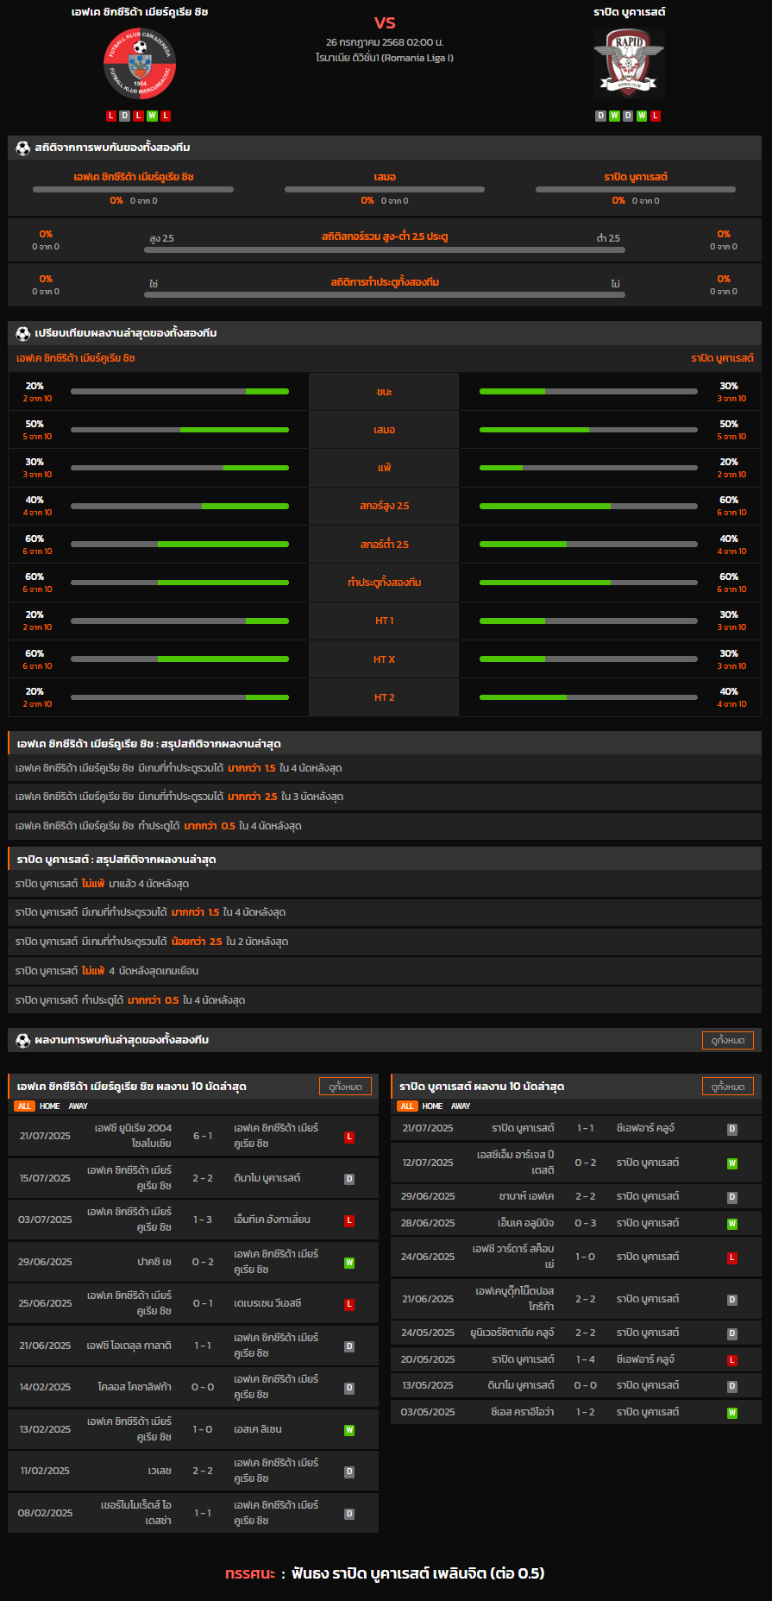This screenshot has height=1601, width=772.
Task: Click the สกอร์ต่ำ 2.5 comparison label
Action: [x=385, y=545]
